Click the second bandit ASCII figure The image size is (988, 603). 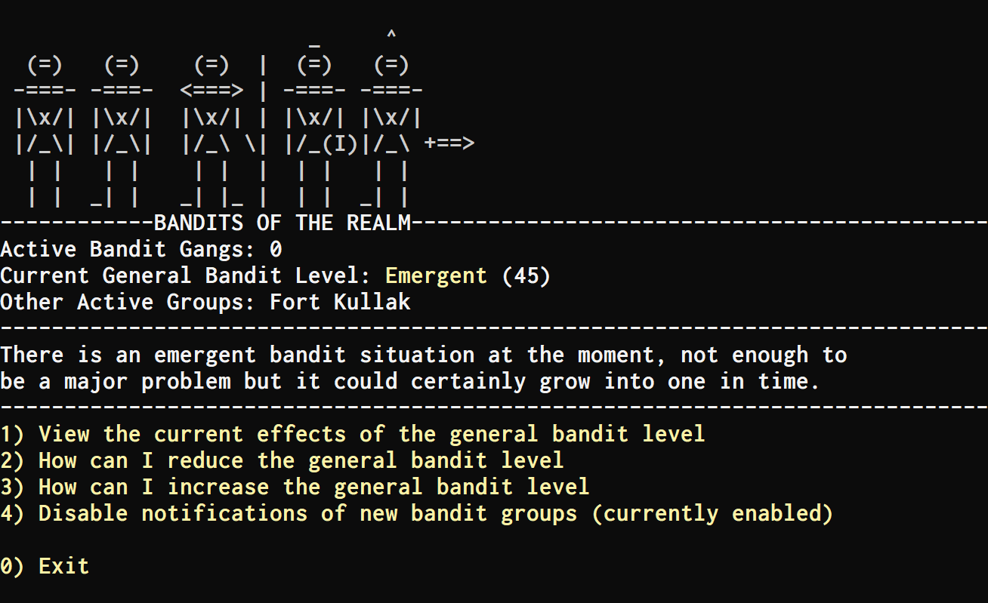click(x=122, y=131)
